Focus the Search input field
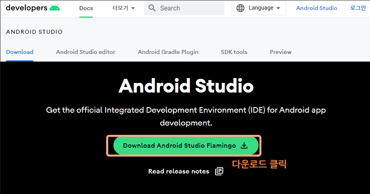 (184, 8)
